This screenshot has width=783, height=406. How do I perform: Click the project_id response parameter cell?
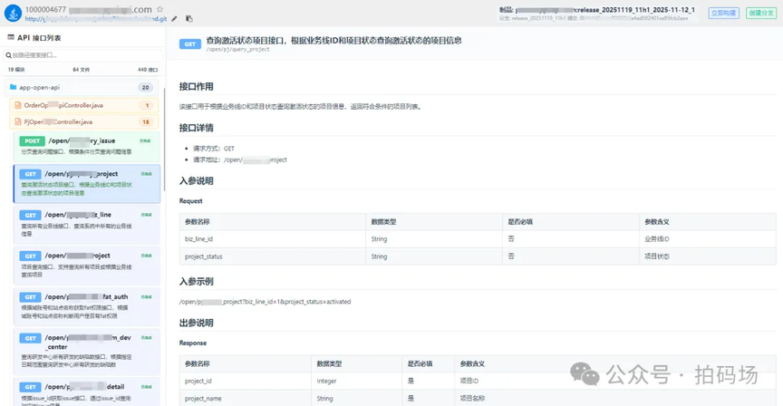click(x=246, y=381)
